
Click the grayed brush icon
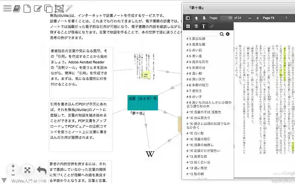(69, 8)
